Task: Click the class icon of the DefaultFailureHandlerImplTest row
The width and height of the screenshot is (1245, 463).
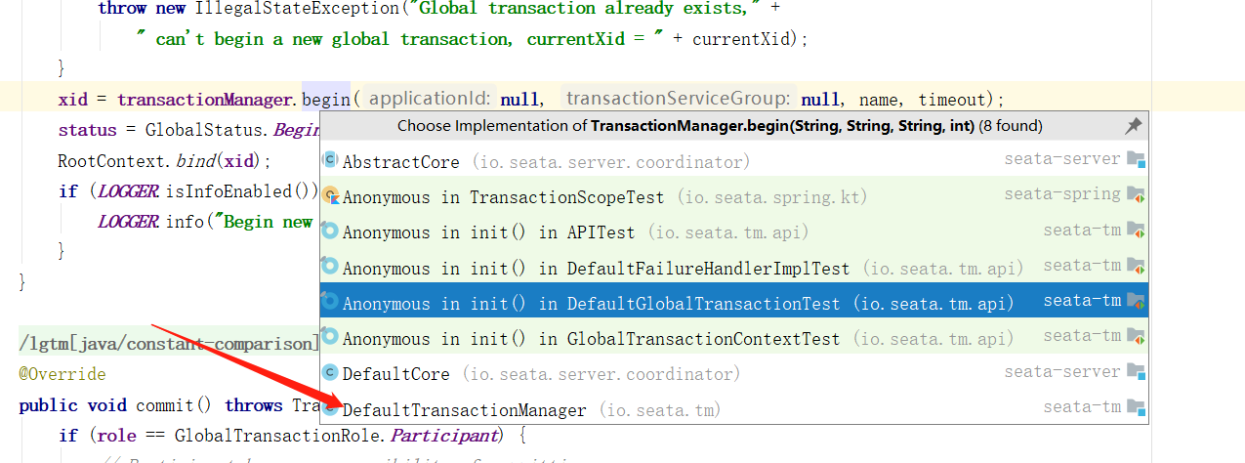Action: (x=330, y=266)
